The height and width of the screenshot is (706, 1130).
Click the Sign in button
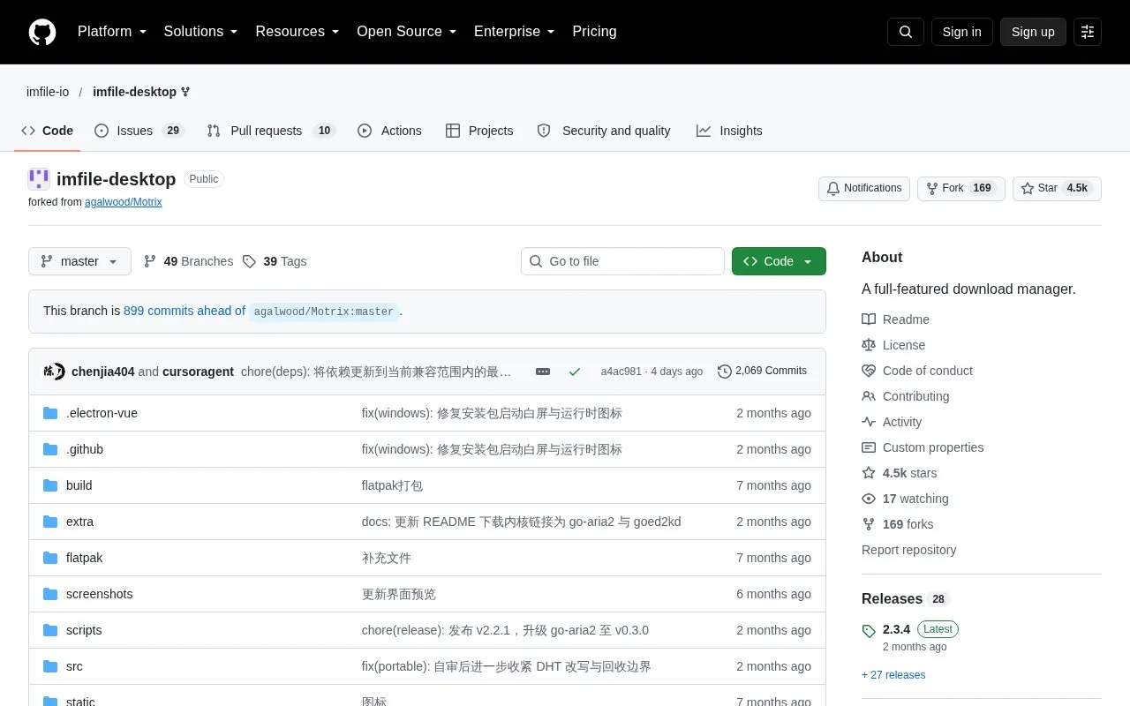(961, 32)
